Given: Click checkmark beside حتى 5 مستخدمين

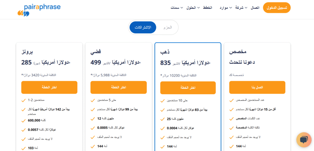Looking at the screenshot, I should point(93,100).
